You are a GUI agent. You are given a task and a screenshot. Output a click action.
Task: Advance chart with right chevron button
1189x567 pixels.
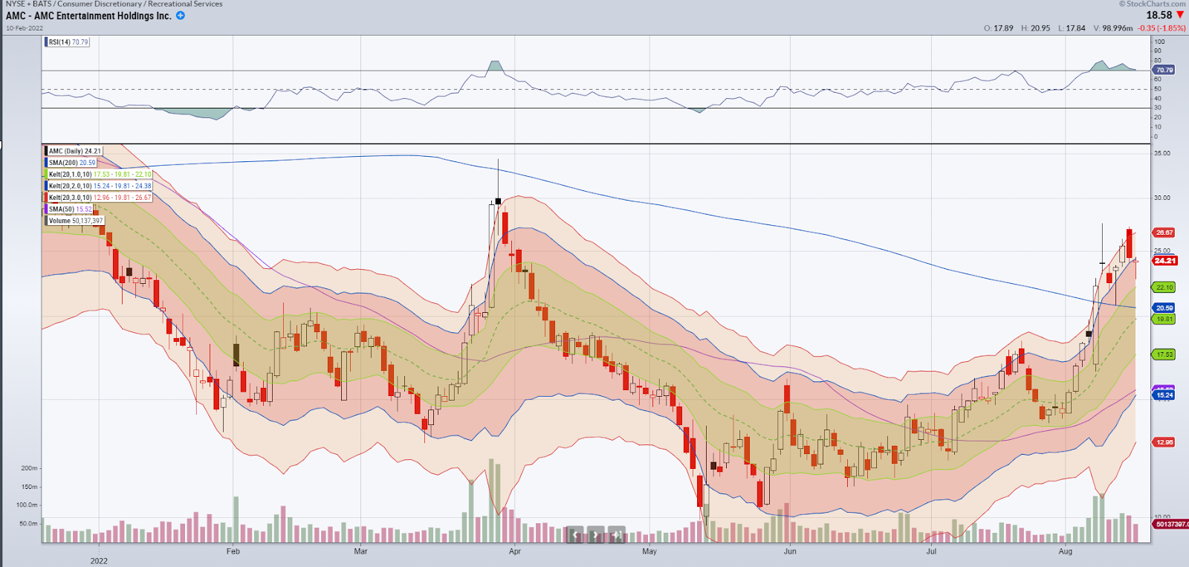596,534
